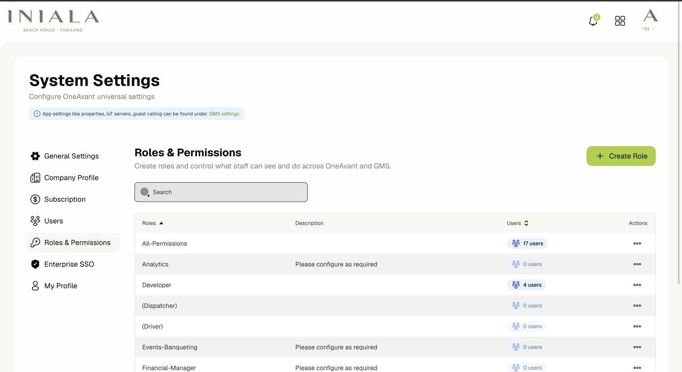The width and height of the screenshot is (682, 372).
Task: Click the Company Profile building icon
Action: coord(35,178)
